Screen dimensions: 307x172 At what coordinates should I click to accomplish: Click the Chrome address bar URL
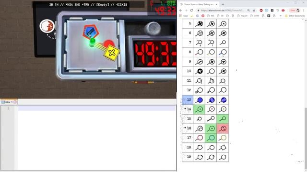coord(222,11)
